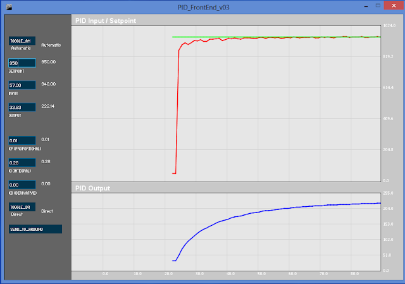Image resolution: width=405 pixels, height=284 pixels.
Task: Click the 51.0 output axis label
Action: pos(387,255)
